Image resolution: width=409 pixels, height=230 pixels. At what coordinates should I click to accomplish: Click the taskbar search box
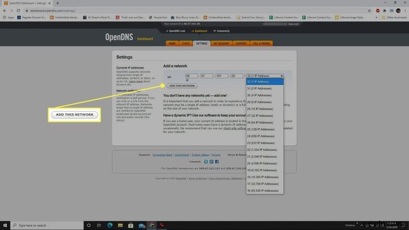tap(47, 226)
